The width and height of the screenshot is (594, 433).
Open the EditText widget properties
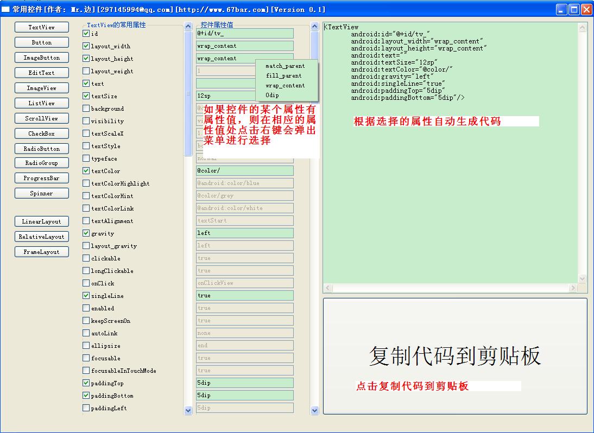(42, 73)
